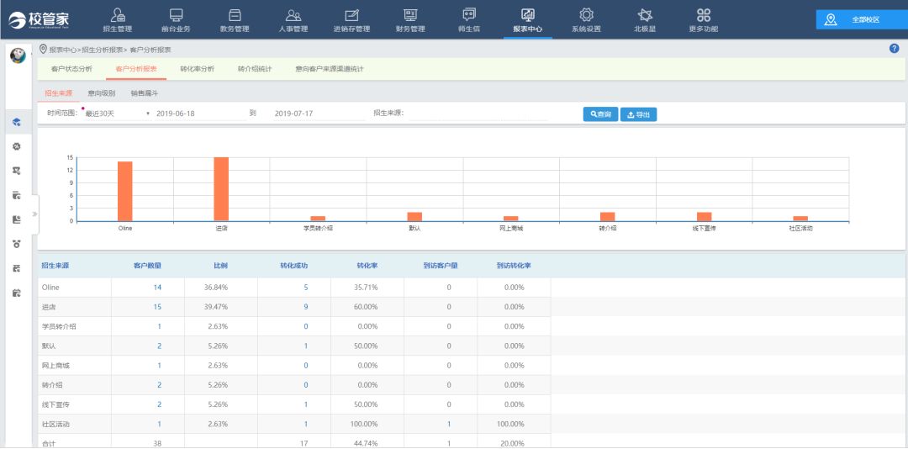Click the user avatar in the sidebar
Image resolution: width=908 pixels, height=449 pixels.
[x=18, y=55]
